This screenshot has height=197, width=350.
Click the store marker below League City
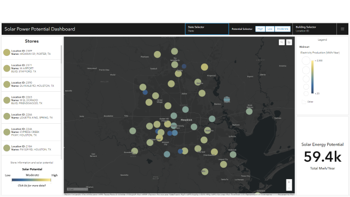click(223, 164)
